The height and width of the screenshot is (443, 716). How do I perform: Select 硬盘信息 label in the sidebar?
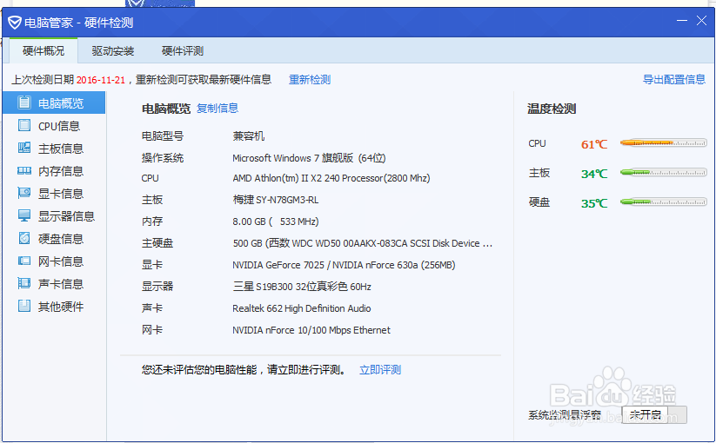[x=61, y=239]
